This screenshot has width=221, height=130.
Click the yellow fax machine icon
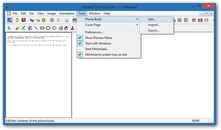pos(44,20)
